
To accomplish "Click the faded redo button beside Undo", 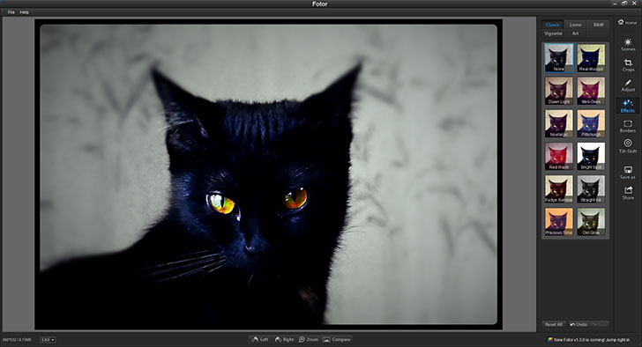I will coord(600,324).
